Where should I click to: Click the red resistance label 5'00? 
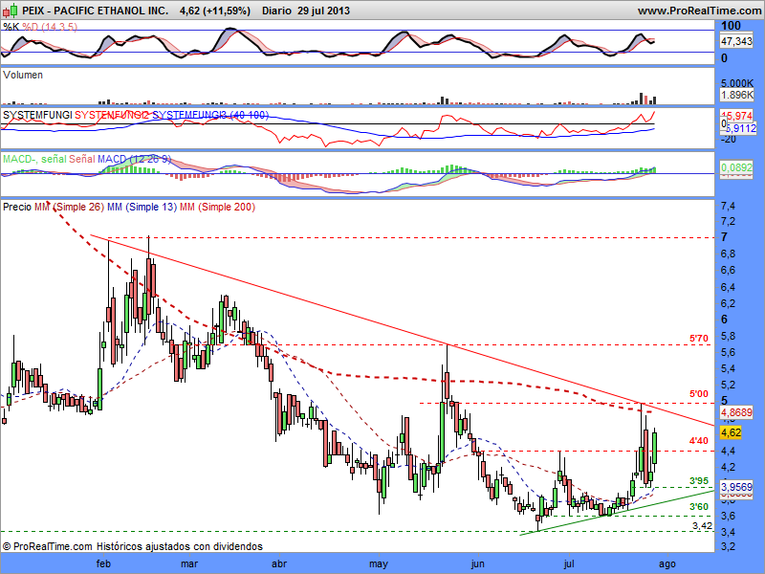click(x=699, y=394)
